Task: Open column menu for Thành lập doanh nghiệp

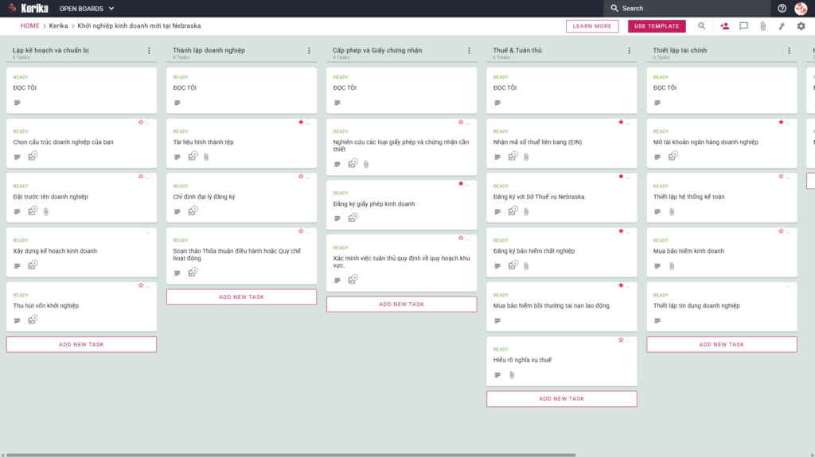Action: pyautogui.click(x=310, y=51)
